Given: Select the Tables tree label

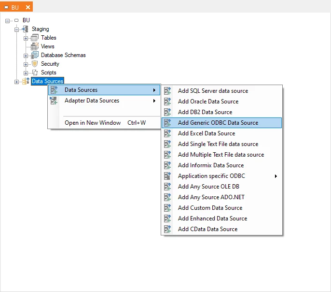Looking at the screenshot, I should 49,38.
